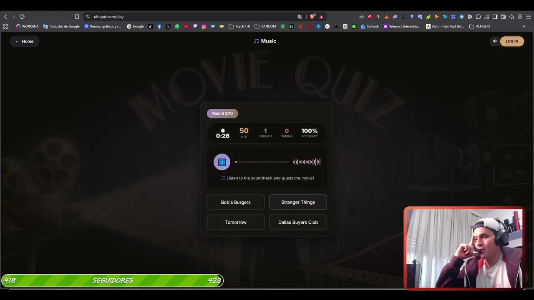Viewport: 534px width, 300px height.
Task: Open the translate page icon
Action: coord(300,17)
